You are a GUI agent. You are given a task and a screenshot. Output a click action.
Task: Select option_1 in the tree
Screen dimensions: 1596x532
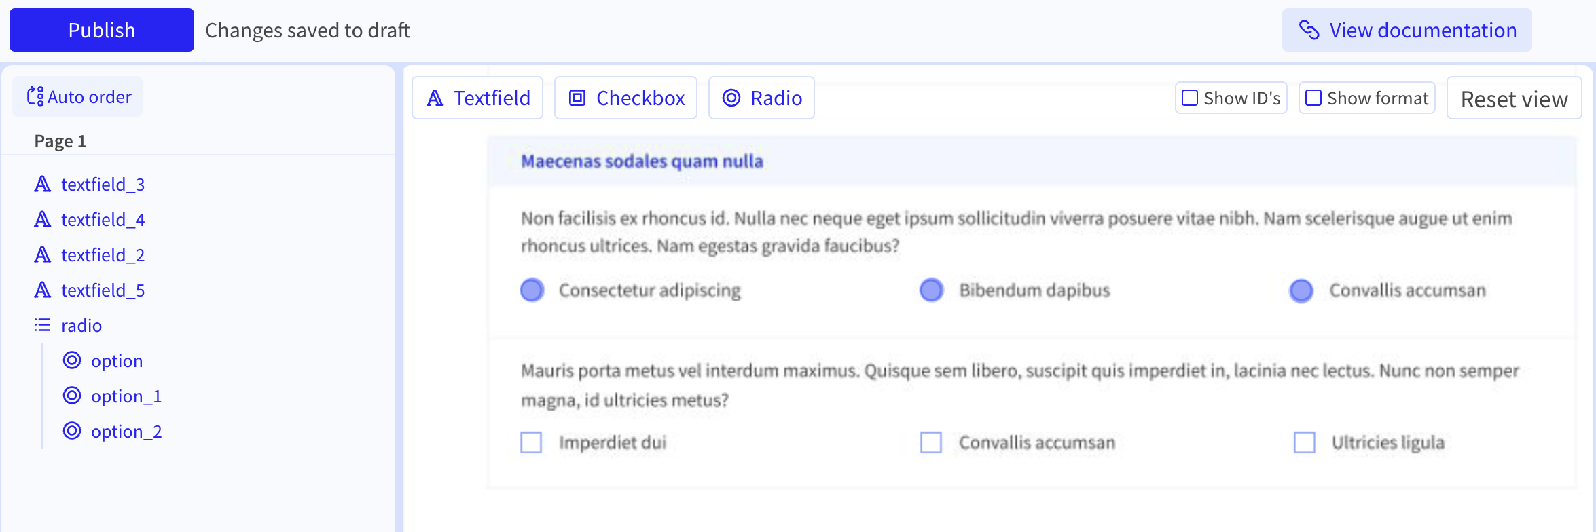point(126,396)
